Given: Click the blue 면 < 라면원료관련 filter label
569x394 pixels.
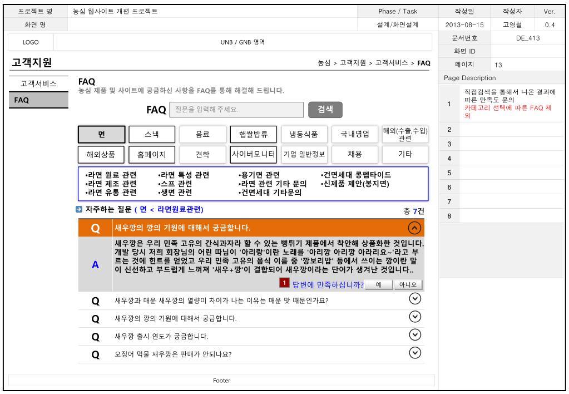Looking at the screenshot, I should 169,209.
